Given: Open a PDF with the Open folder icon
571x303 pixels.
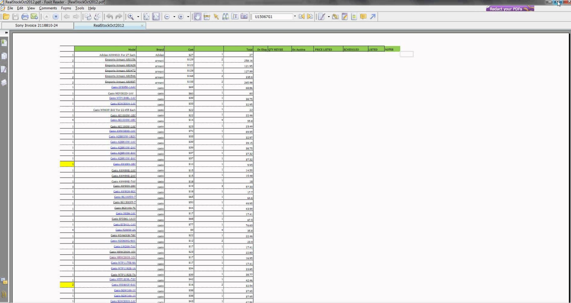Looking at the screenshot, I should [6, 17].
